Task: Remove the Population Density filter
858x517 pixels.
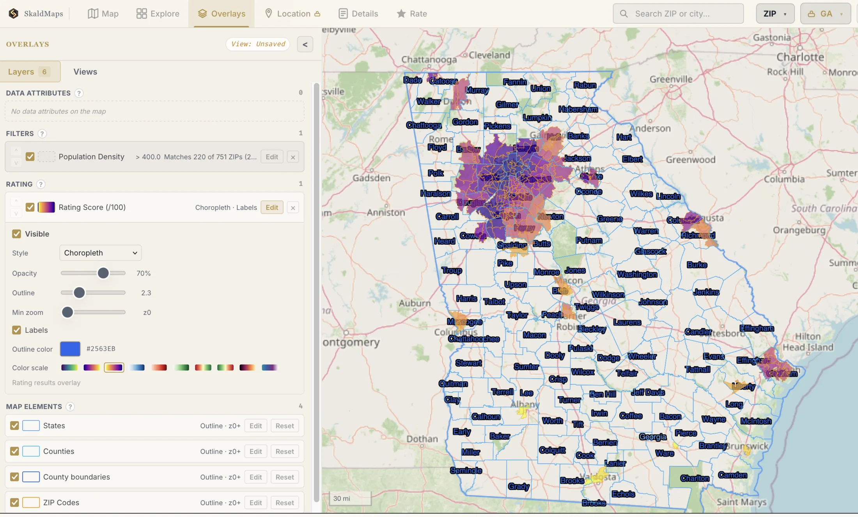Action: tap(293, 157)
